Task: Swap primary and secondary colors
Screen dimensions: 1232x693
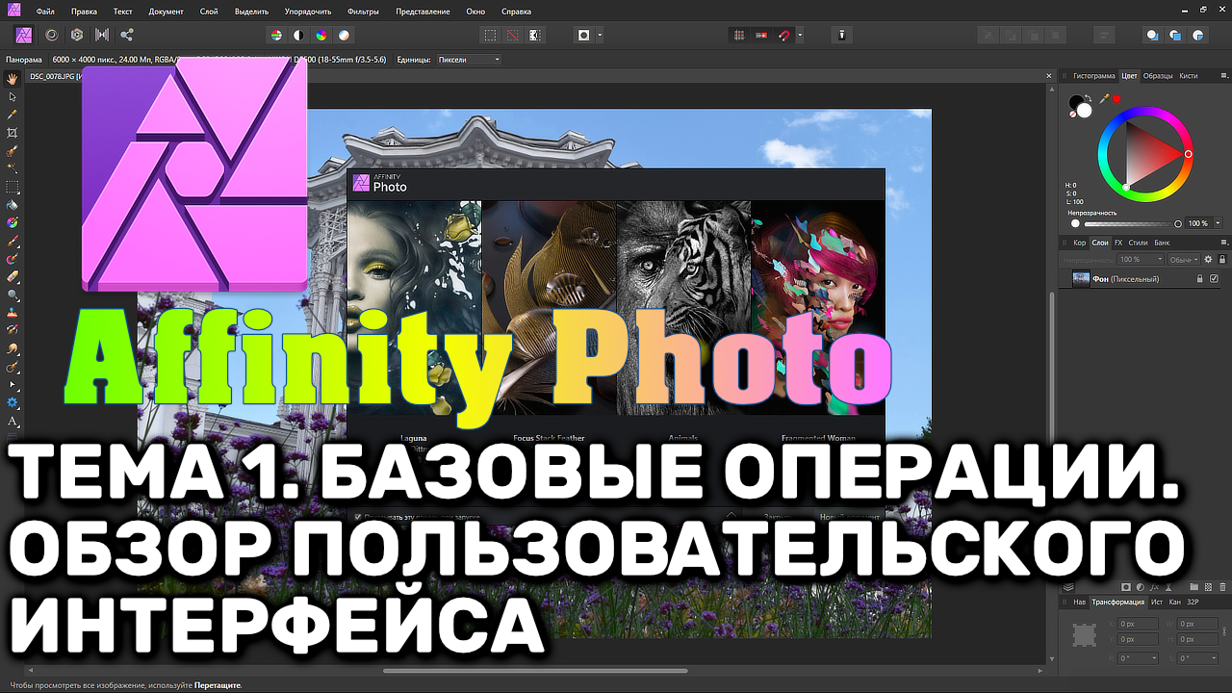Action: click(1088, 98)
